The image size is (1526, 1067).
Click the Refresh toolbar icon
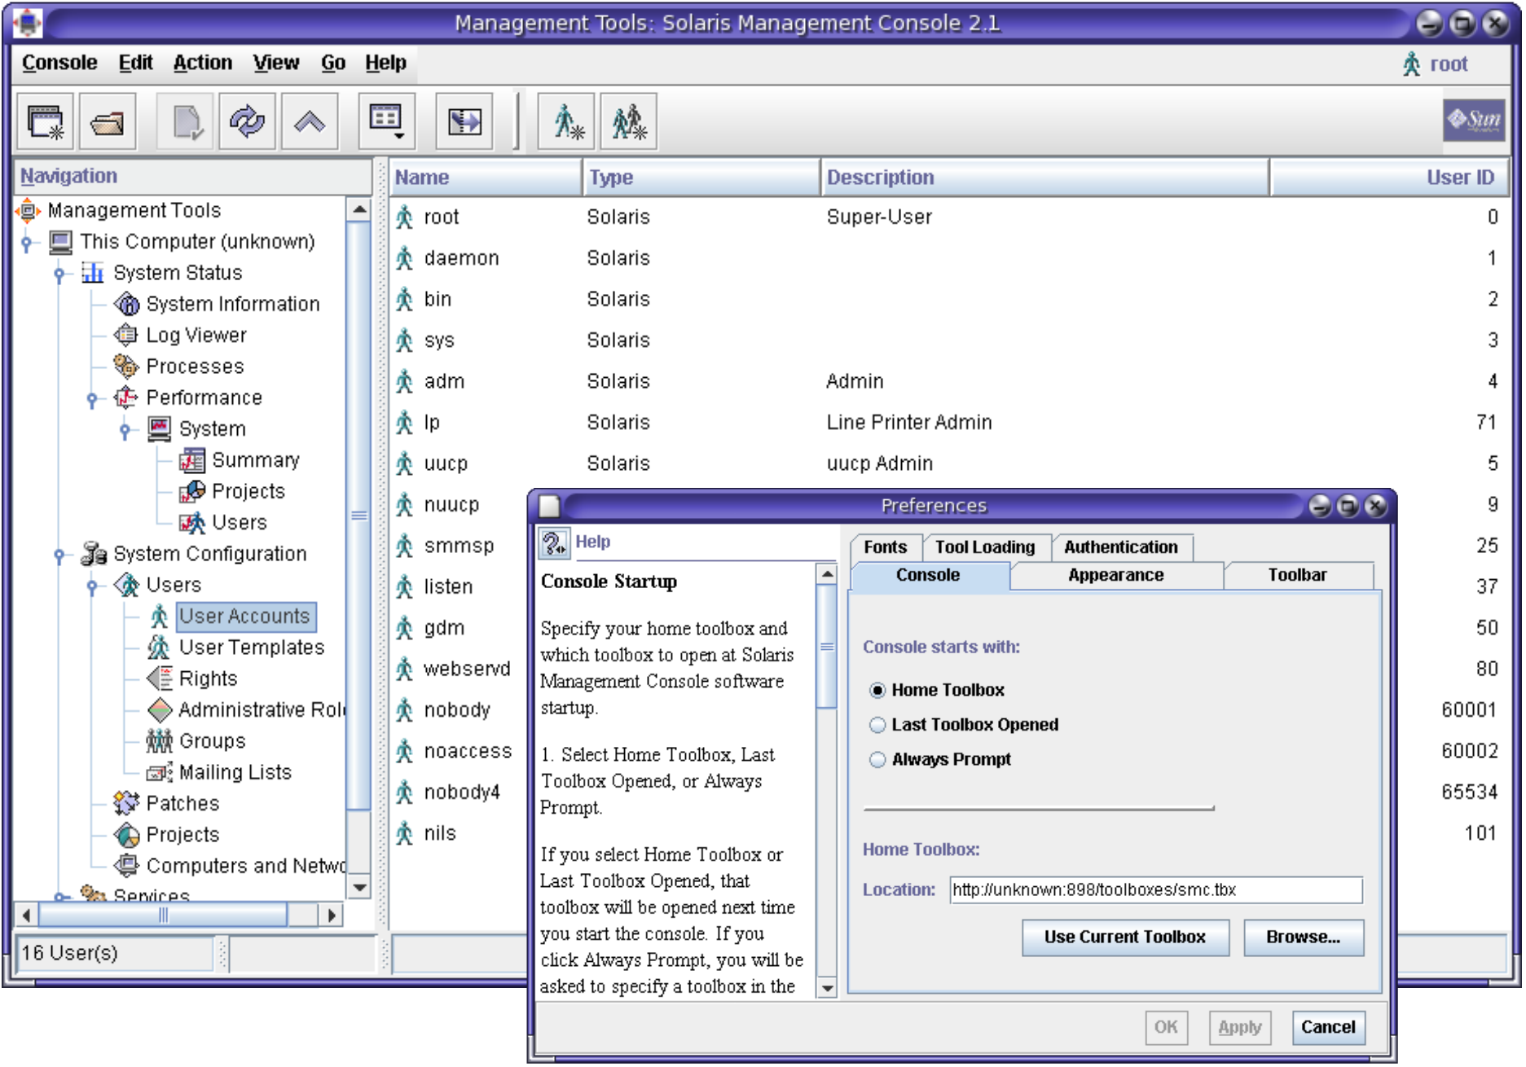[247, 122]
